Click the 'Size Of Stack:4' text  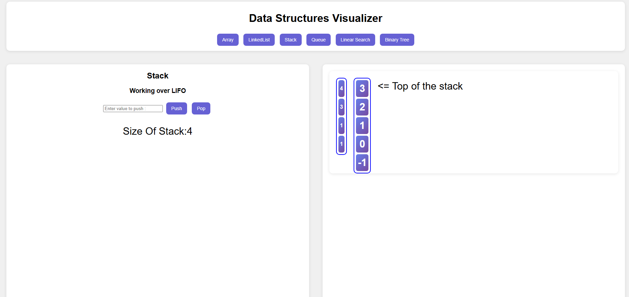(x=157, y=131)
